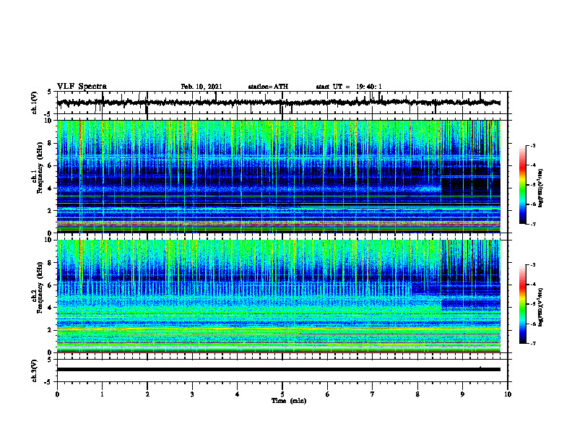Click the 5 minute tick label on time axis
The height and width of the screenshot is (442, 572).
point(282,394)
